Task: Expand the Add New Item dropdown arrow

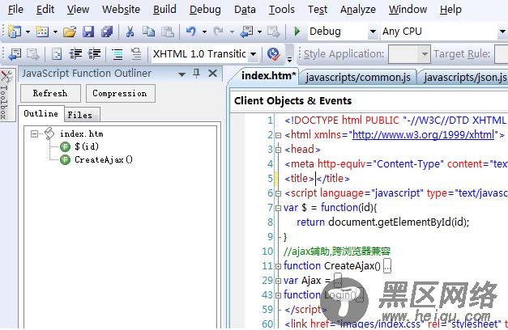Action: click(x=55, y=32)
